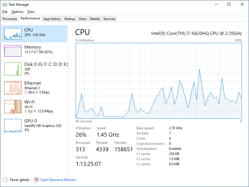Open the View menu

[x=31, y=12]
